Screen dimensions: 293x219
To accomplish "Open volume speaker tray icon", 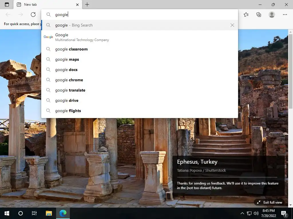I will tap(256, 213).
